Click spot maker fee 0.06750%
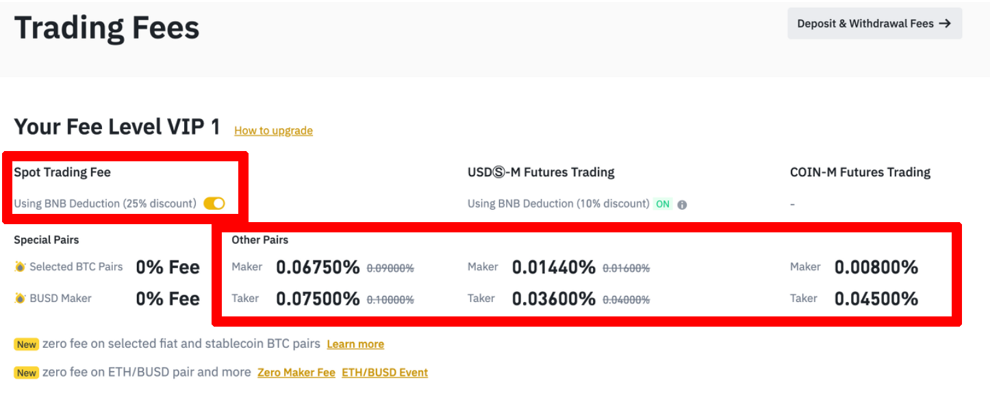Image resolution: width=1001 pixels, height=395 pixels. (x=318, y=267)
